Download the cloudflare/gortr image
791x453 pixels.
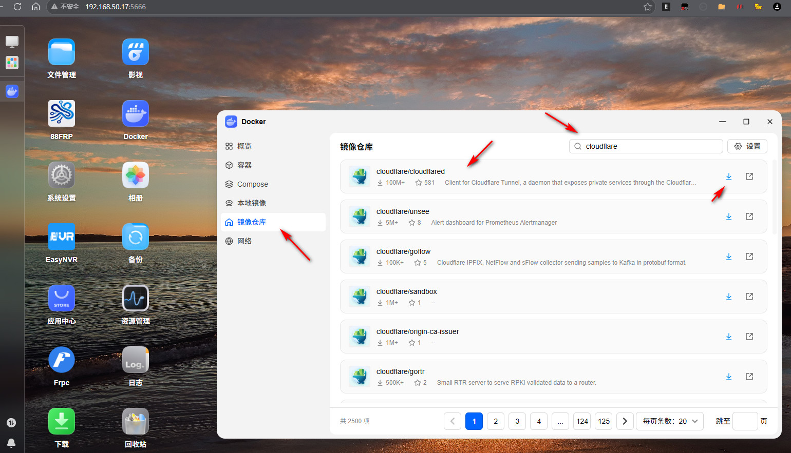(729, 377)
